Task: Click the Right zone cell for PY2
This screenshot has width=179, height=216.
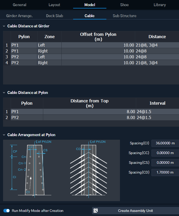Action: pyautogui.click(x=49, y=63)
